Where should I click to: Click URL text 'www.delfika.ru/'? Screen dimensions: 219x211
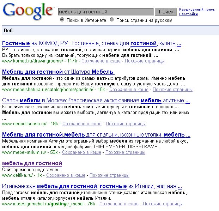click(x=18, y=175)
